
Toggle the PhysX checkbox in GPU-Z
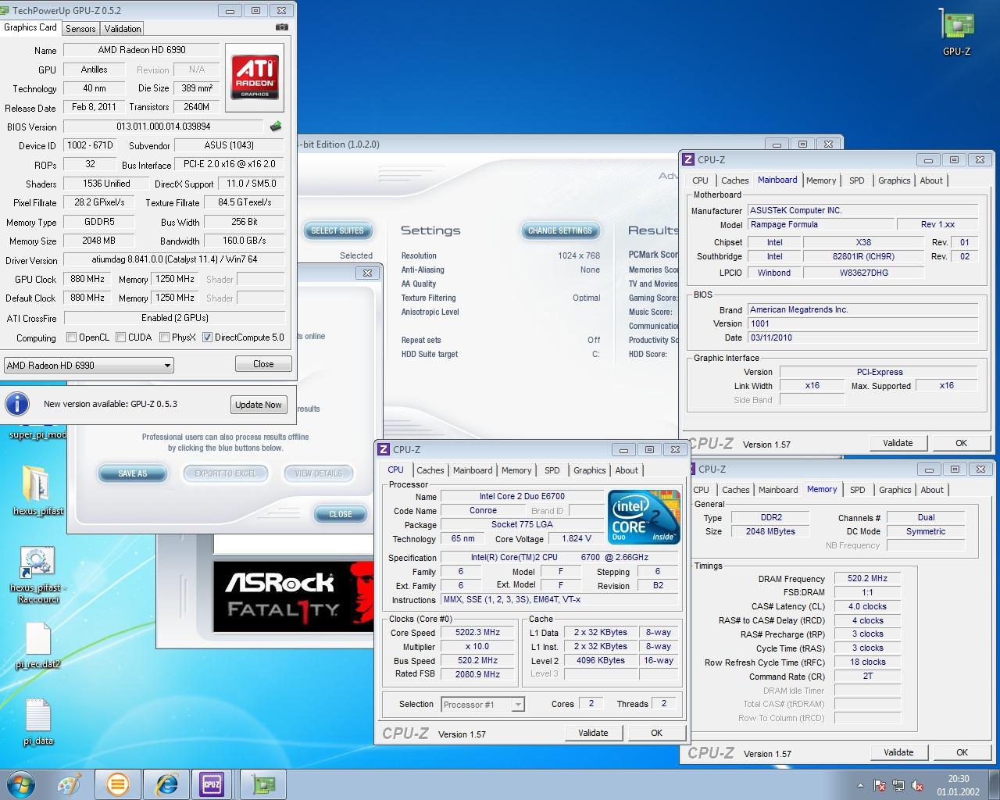(164, 337)
